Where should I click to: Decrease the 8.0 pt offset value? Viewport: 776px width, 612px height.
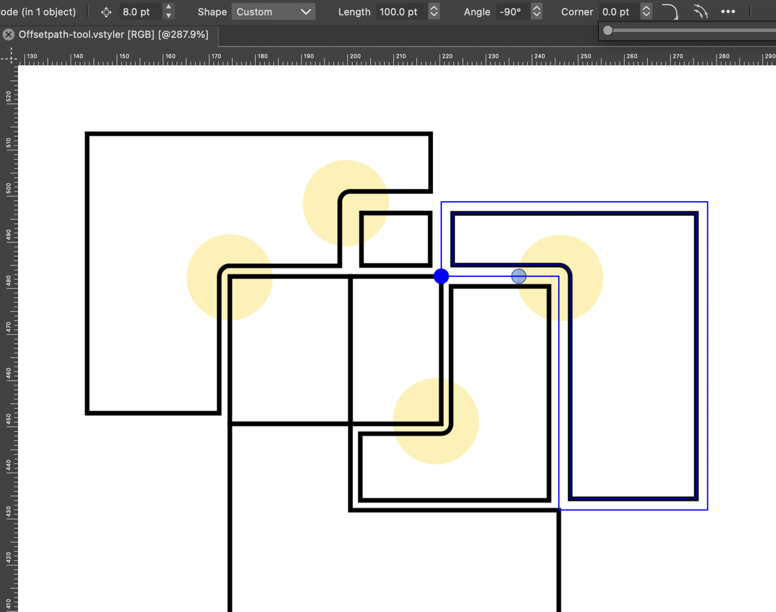pyautogui.click(x=169, y=16)
